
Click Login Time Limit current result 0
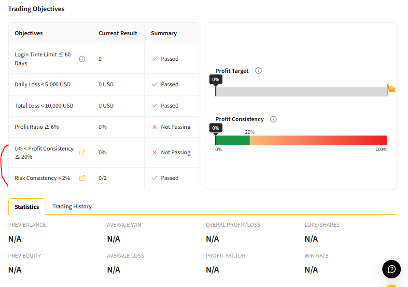100,59
